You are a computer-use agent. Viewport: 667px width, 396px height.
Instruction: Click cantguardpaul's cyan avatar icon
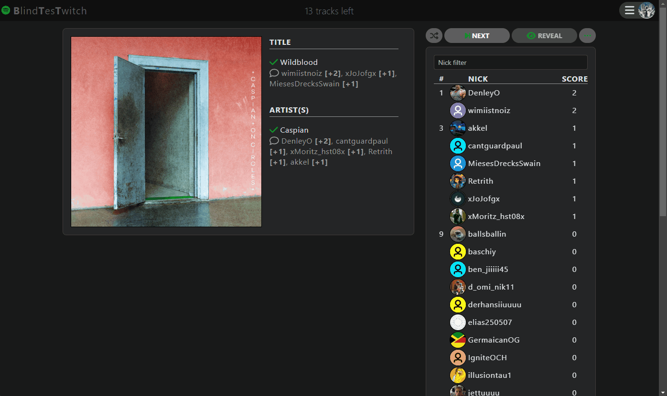coord(458,146)
